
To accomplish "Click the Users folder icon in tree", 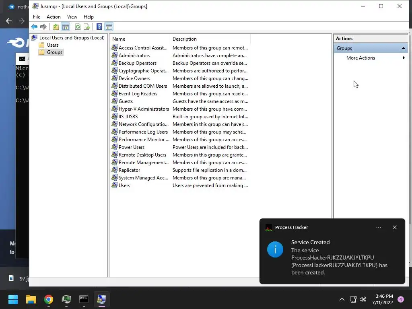I will [41, 45].
